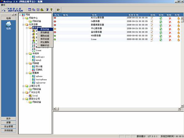Collapse the 中间件 group node
This screenshot has width=184, height=138.
[x=27, y=54]
